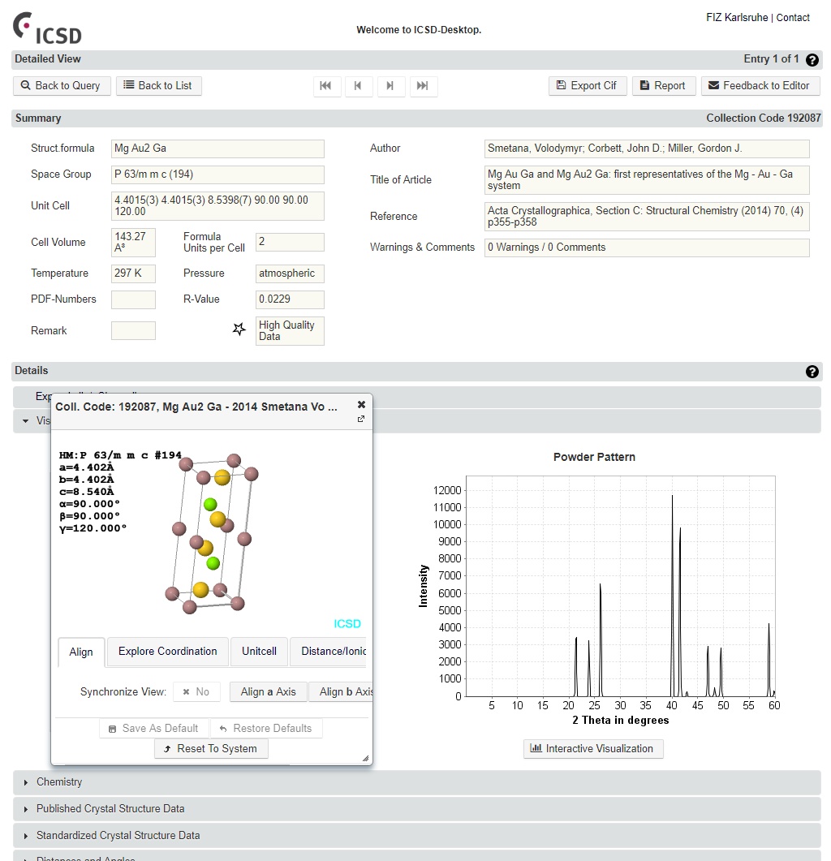Viewport: 831px width, 861px height.
Task: Send Feedback to Editor
Action: pyautogui.click(x=760, y=86)
